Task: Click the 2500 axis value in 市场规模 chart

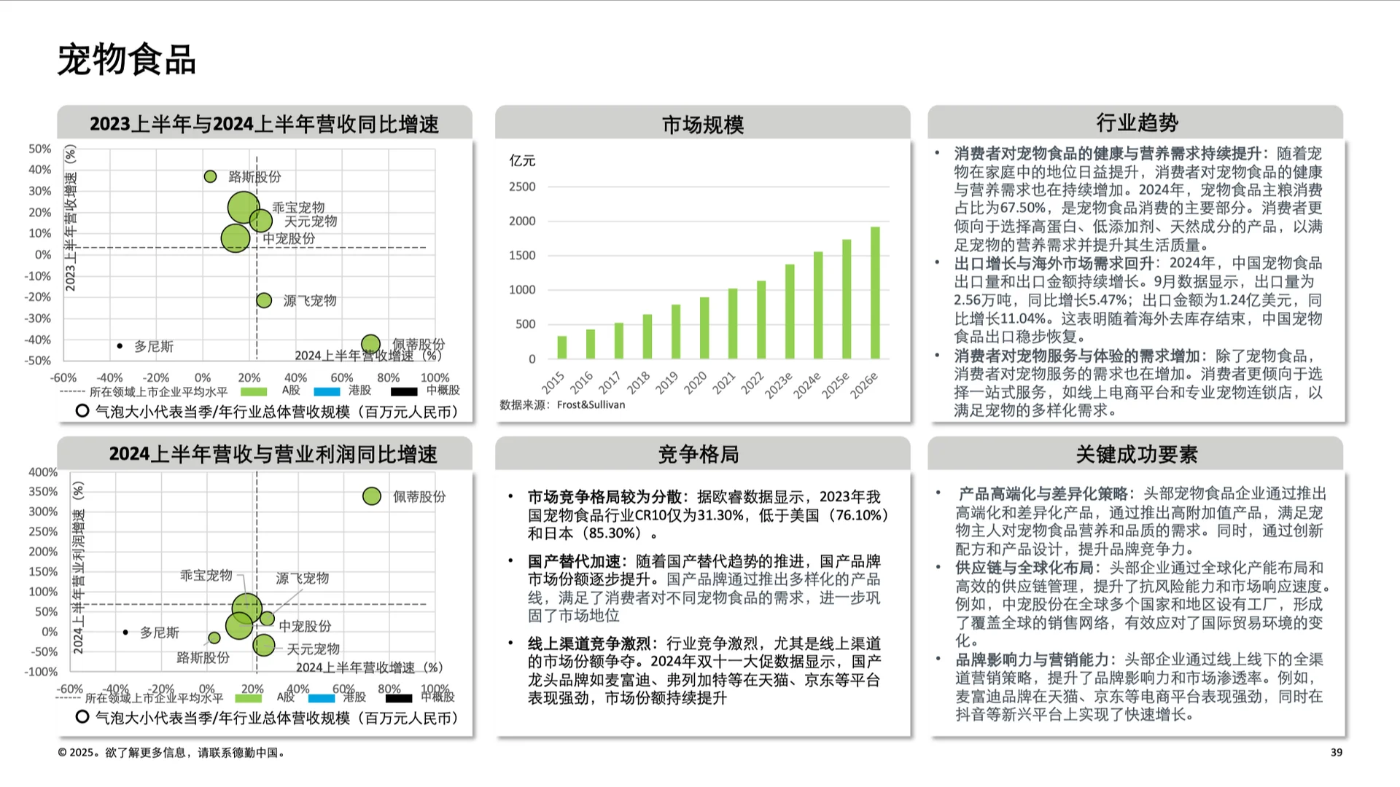Action: [x=522, y=187]
